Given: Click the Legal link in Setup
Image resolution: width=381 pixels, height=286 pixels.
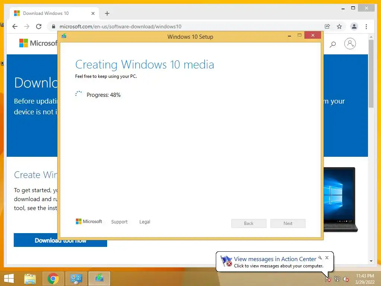Looking at the screenshot, I should (x=145, y=222).
